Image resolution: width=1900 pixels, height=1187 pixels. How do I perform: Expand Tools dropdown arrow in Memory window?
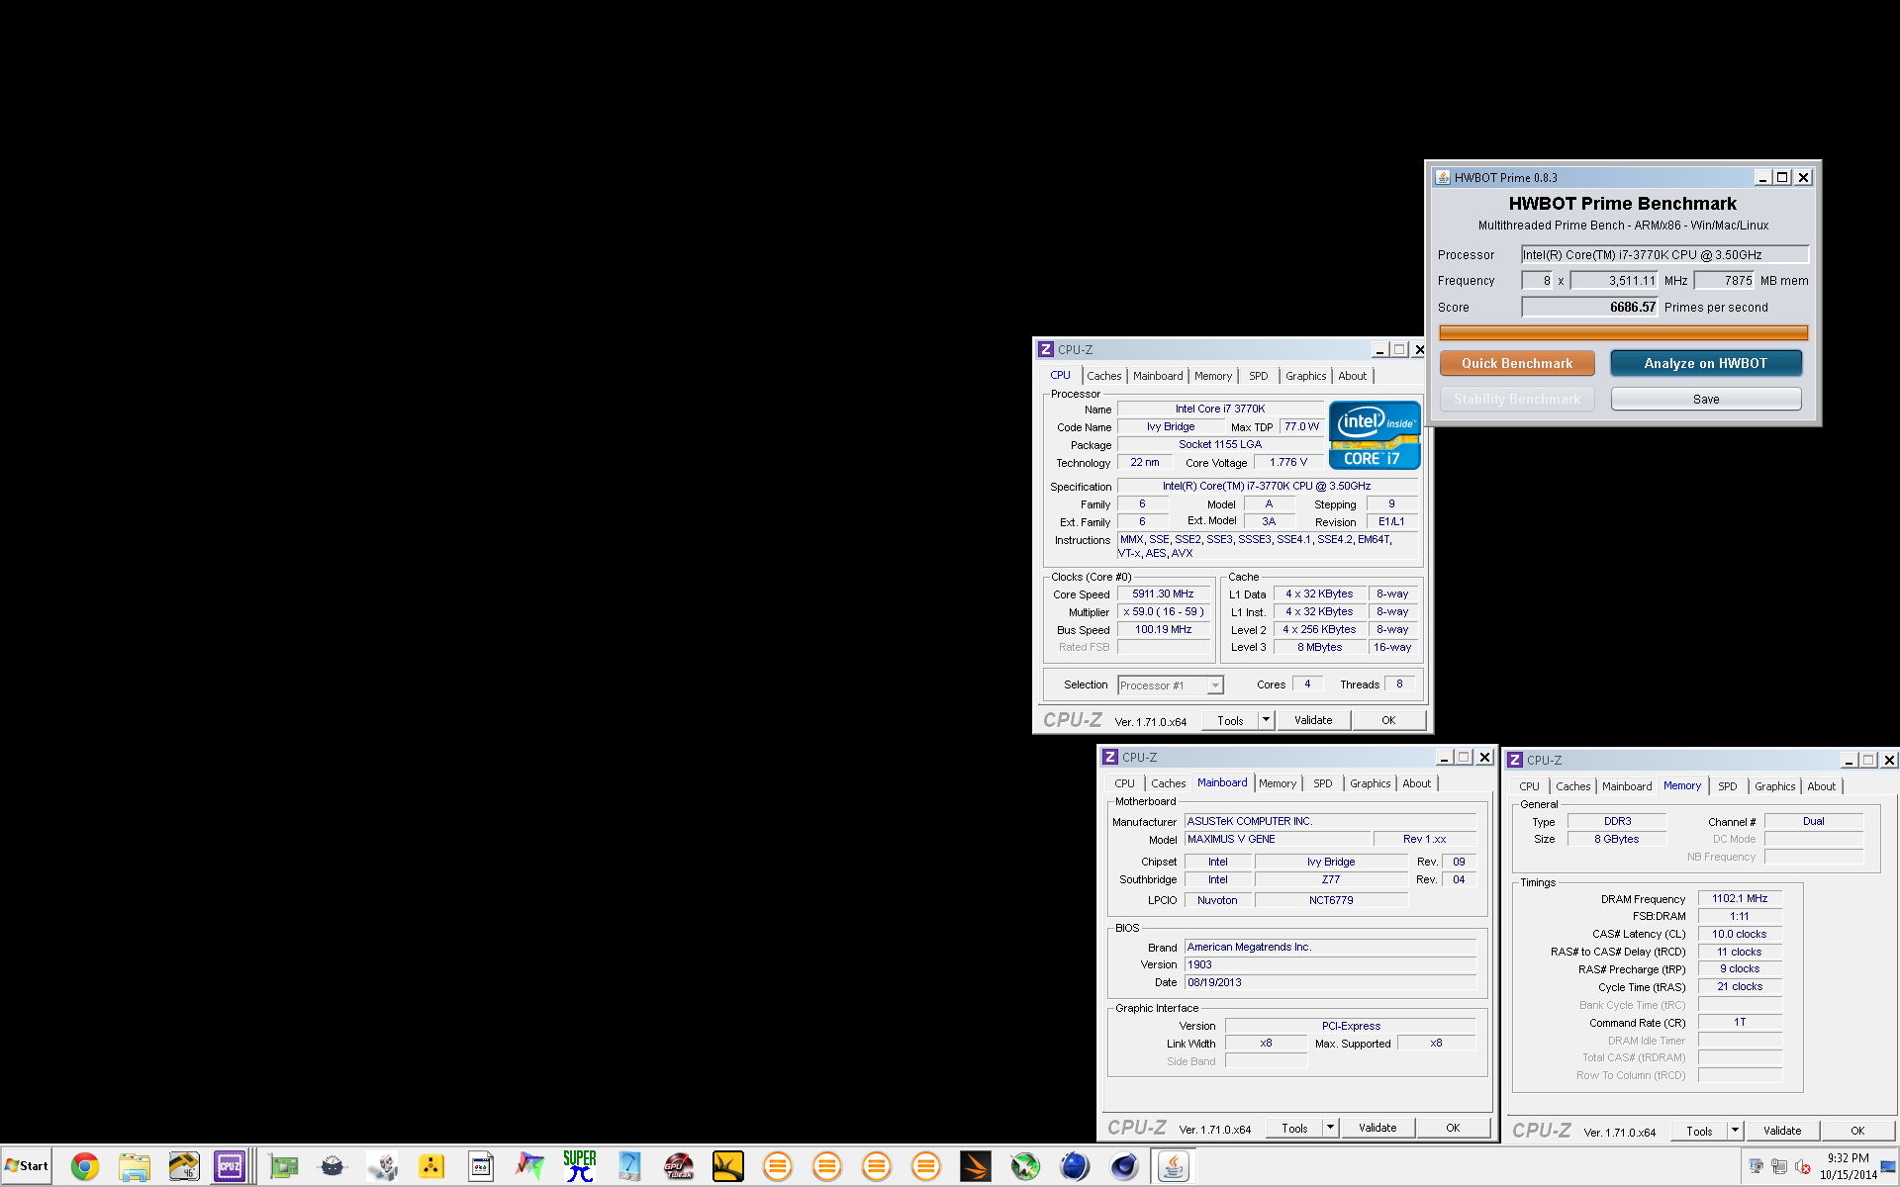click(1735, 1131)
